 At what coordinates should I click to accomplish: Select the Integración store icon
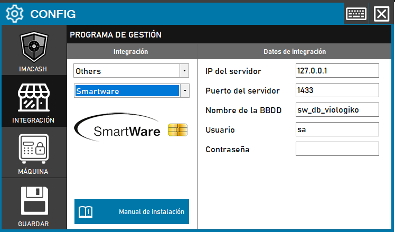pos(34,98)
